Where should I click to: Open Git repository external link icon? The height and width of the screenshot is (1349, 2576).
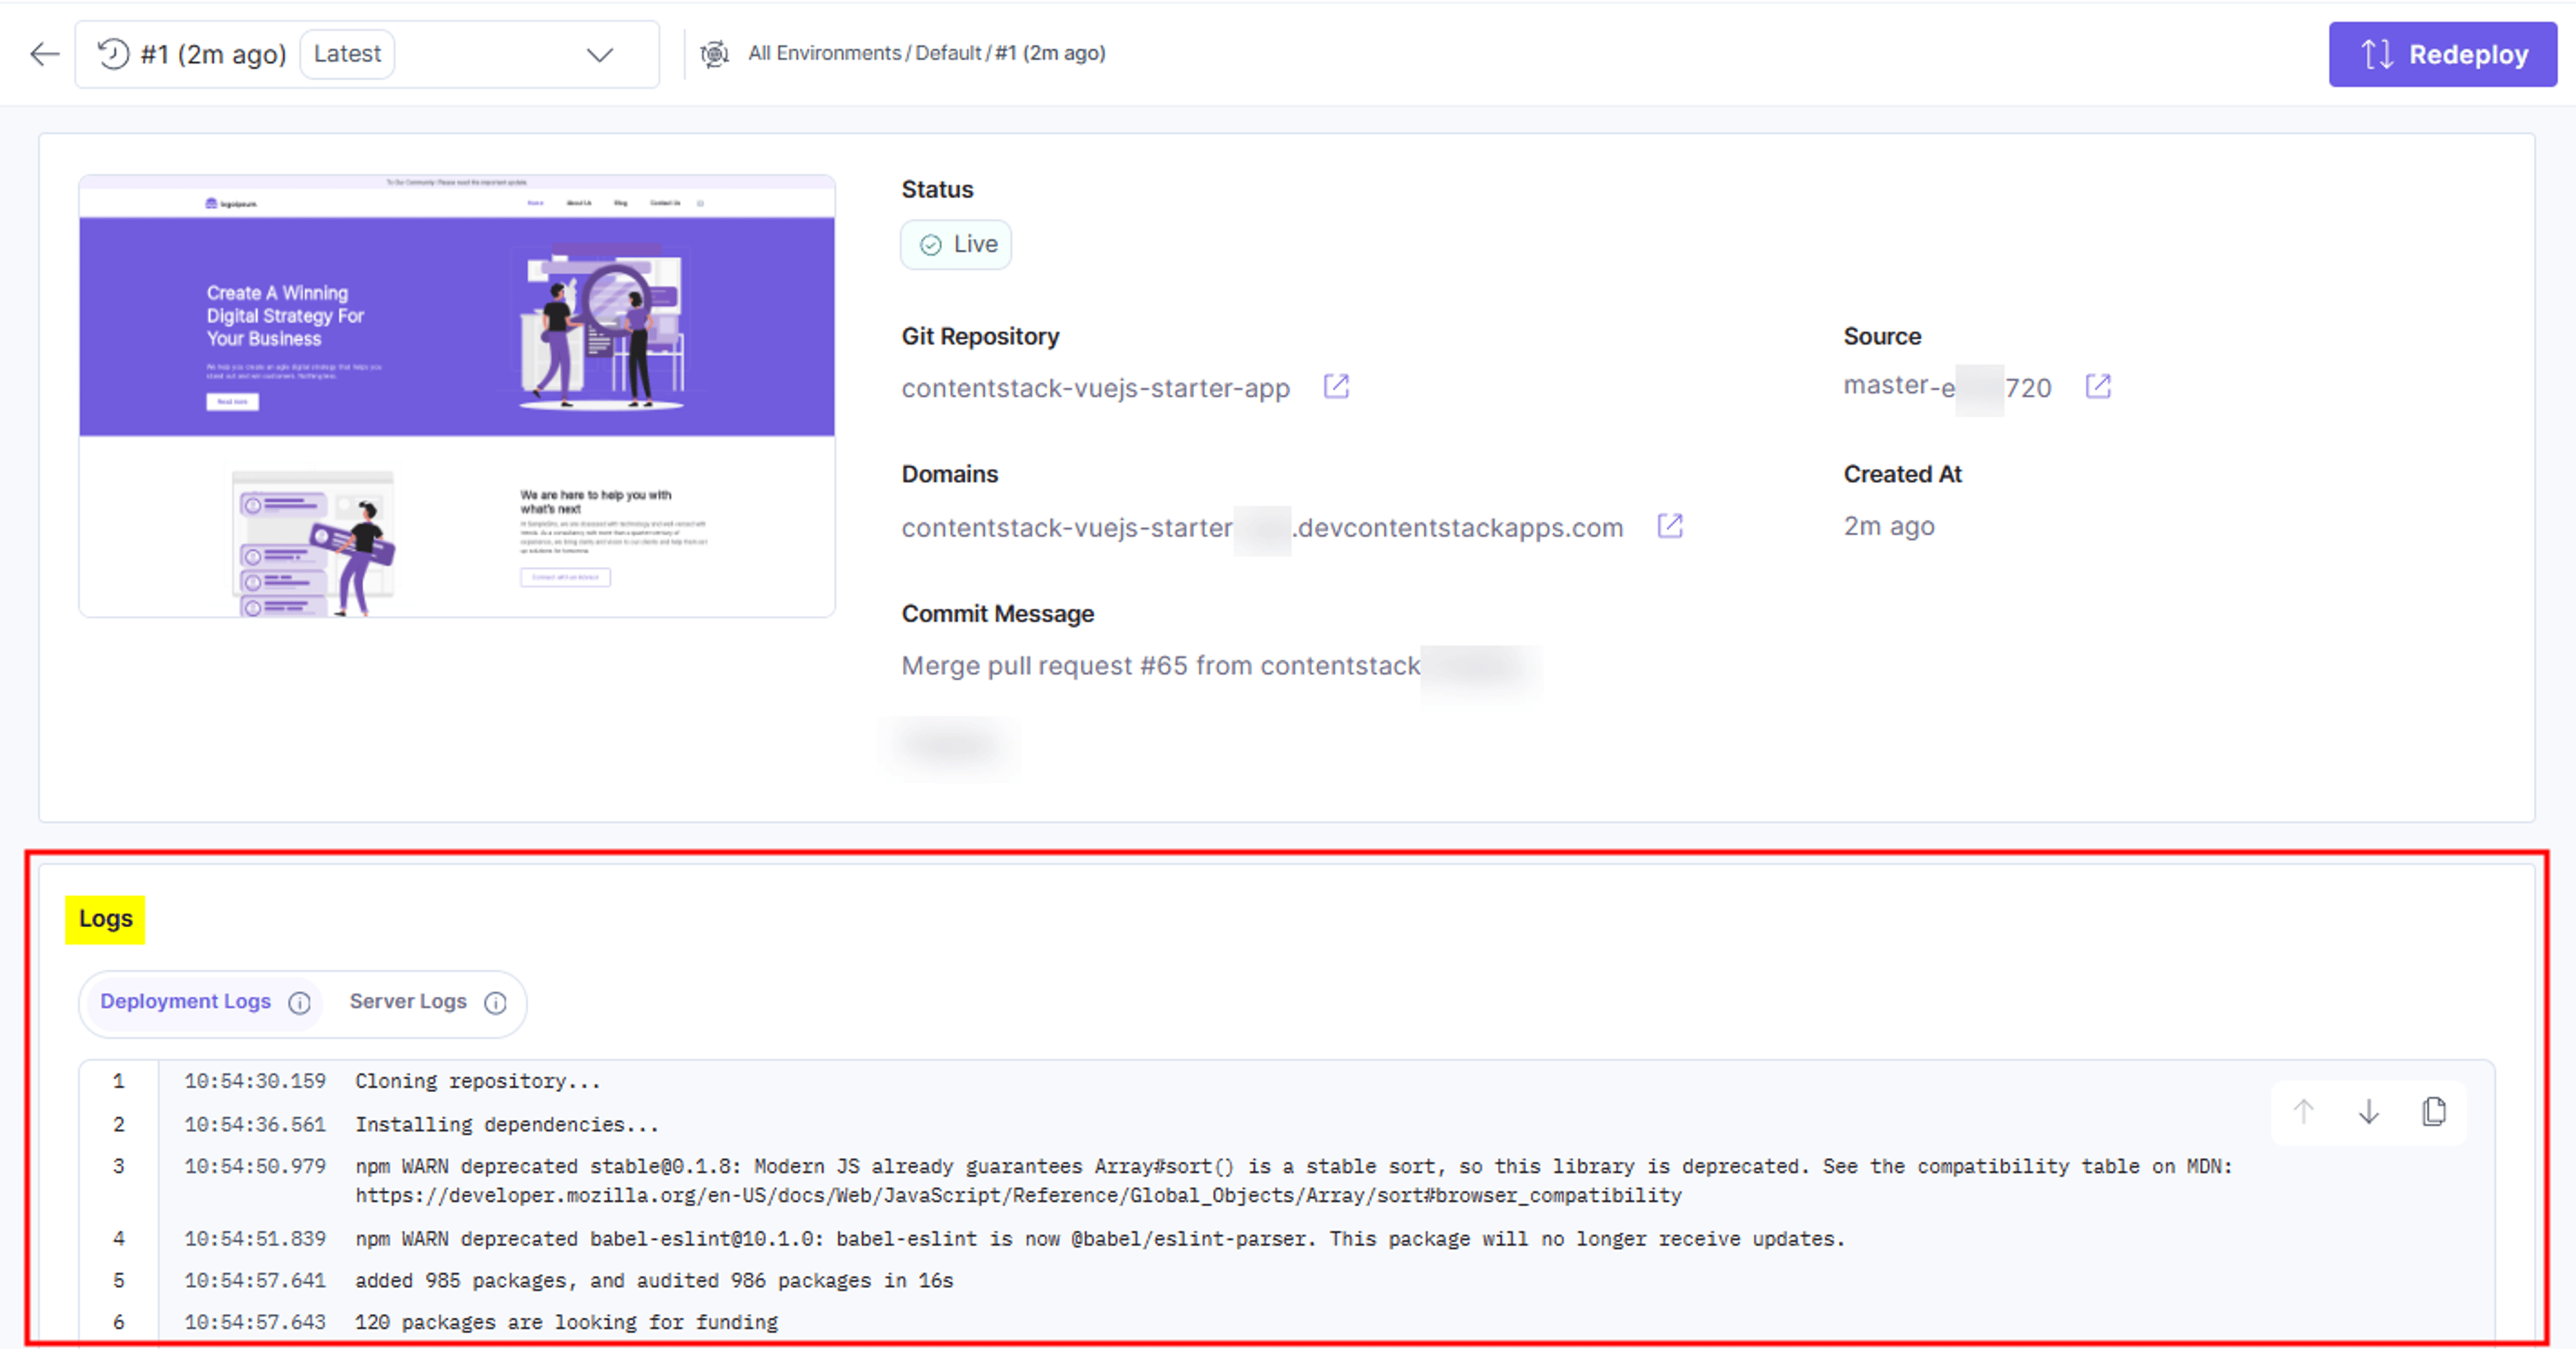click(1336, 386)
